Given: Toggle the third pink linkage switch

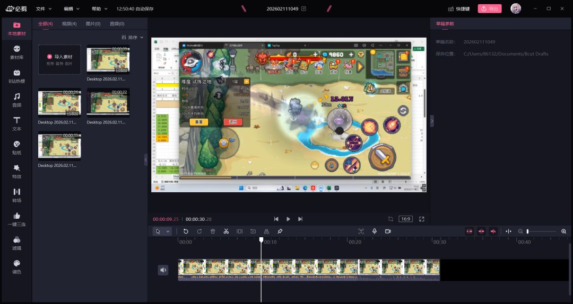Looking at the screenshot, I should click(493, 231).
